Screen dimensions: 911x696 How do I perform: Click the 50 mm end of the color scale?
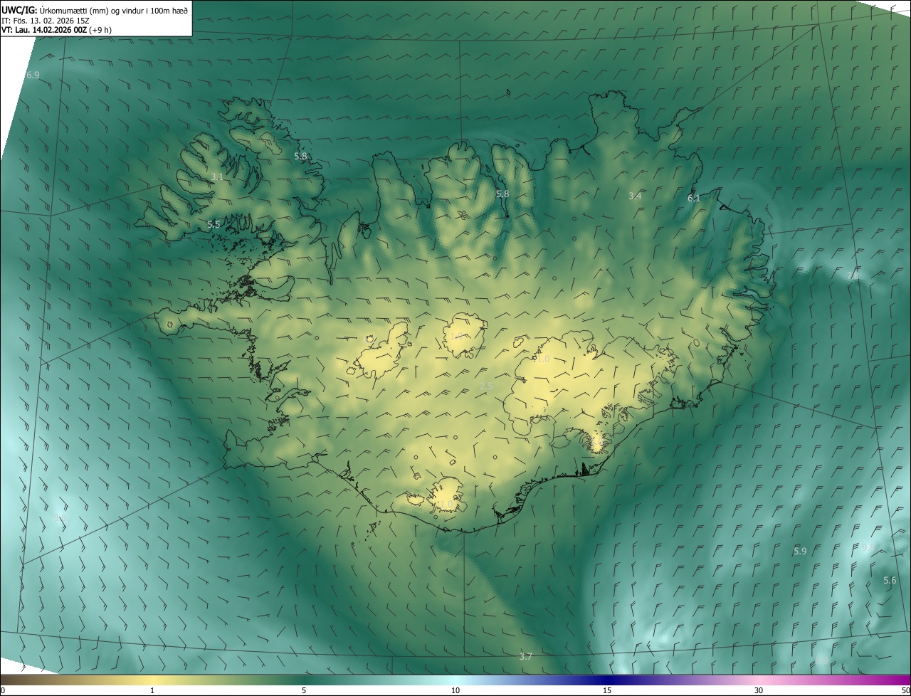tap(905, 690)
